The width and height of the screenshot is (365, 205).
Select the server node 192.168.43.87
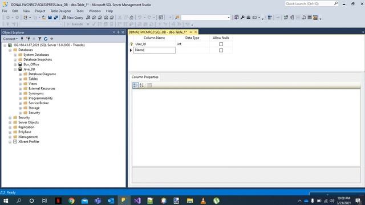49,45
